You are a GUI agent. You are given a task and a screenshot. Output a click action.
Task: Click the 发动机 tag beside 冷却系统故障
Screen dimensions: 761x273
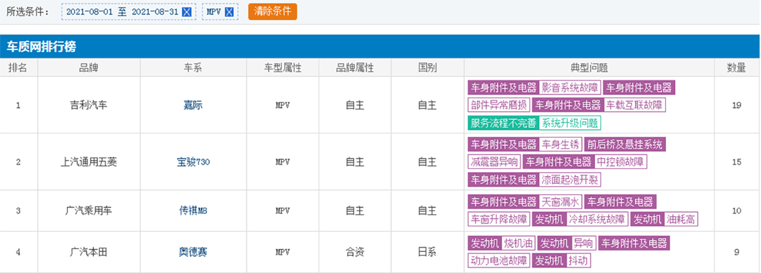(549, 219)
